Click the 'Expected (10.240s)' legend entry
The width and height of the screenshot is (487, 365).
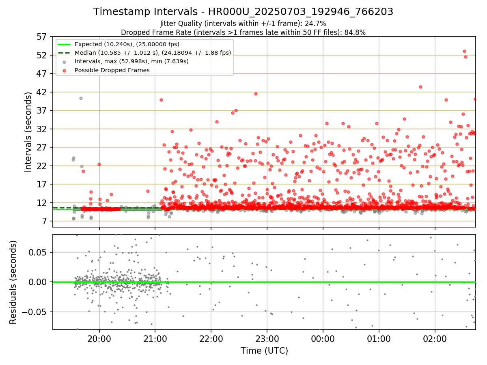pos(127,44)
